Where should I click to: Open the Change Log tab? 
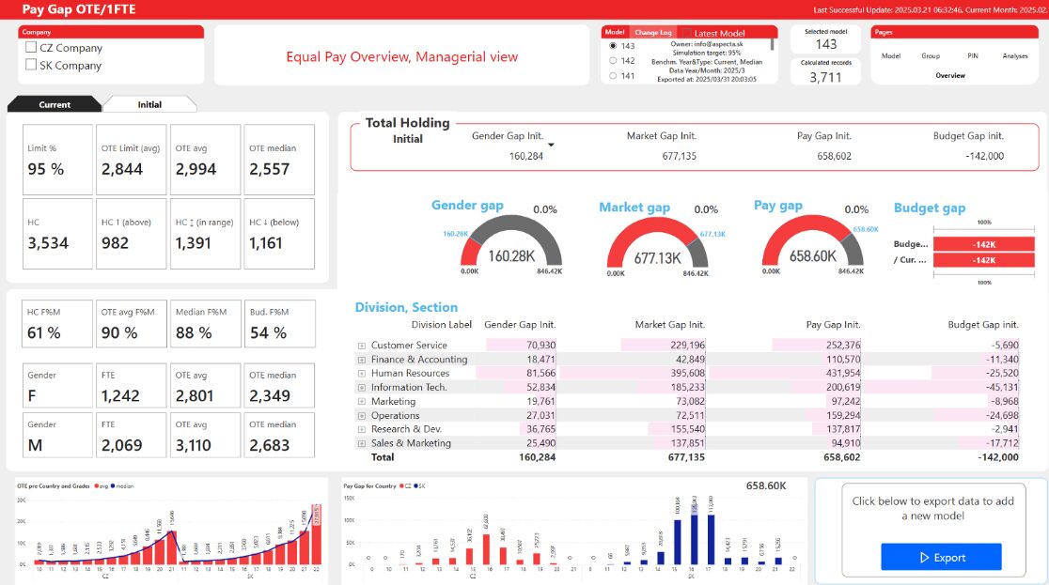click(x=652, y=32)
